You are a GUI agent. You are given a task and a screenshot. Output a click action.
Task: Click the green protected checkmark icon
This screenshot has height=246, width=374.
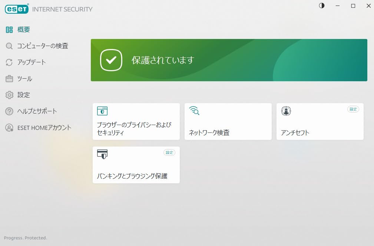click(111, 60)
